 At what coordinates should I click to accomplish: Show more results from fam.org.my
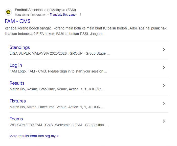coord(34,136)
